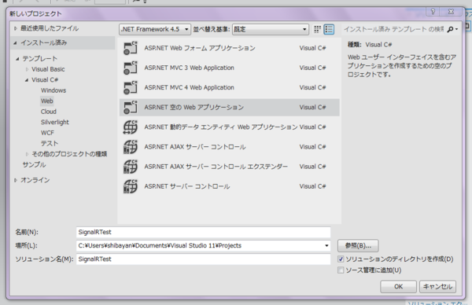Select the Web category in tree

tap(47, 101)
